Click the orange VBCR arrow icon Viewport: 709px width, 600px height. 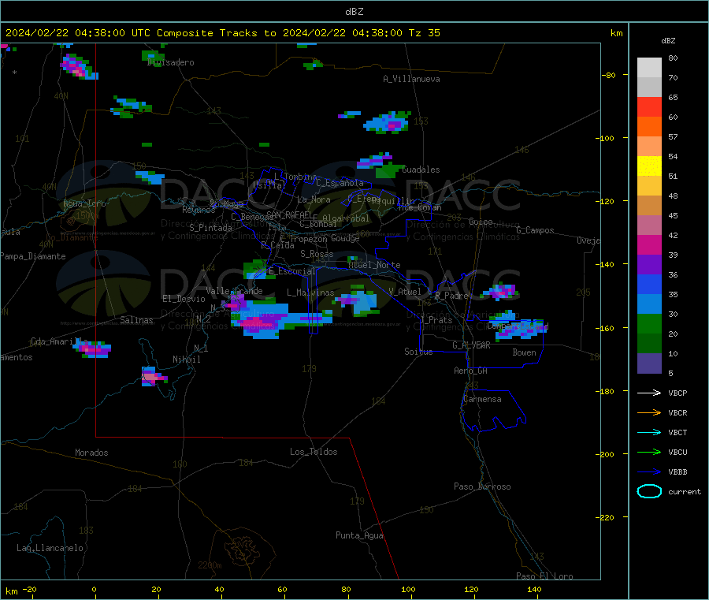[649, 412]
